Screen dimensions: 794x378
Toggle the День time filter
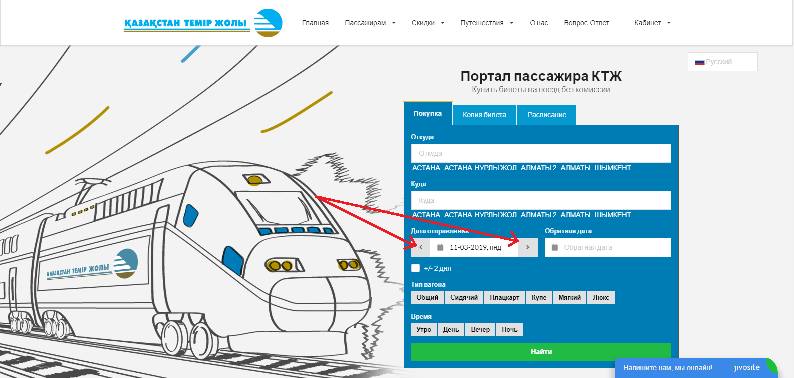[x=451, y=329]
